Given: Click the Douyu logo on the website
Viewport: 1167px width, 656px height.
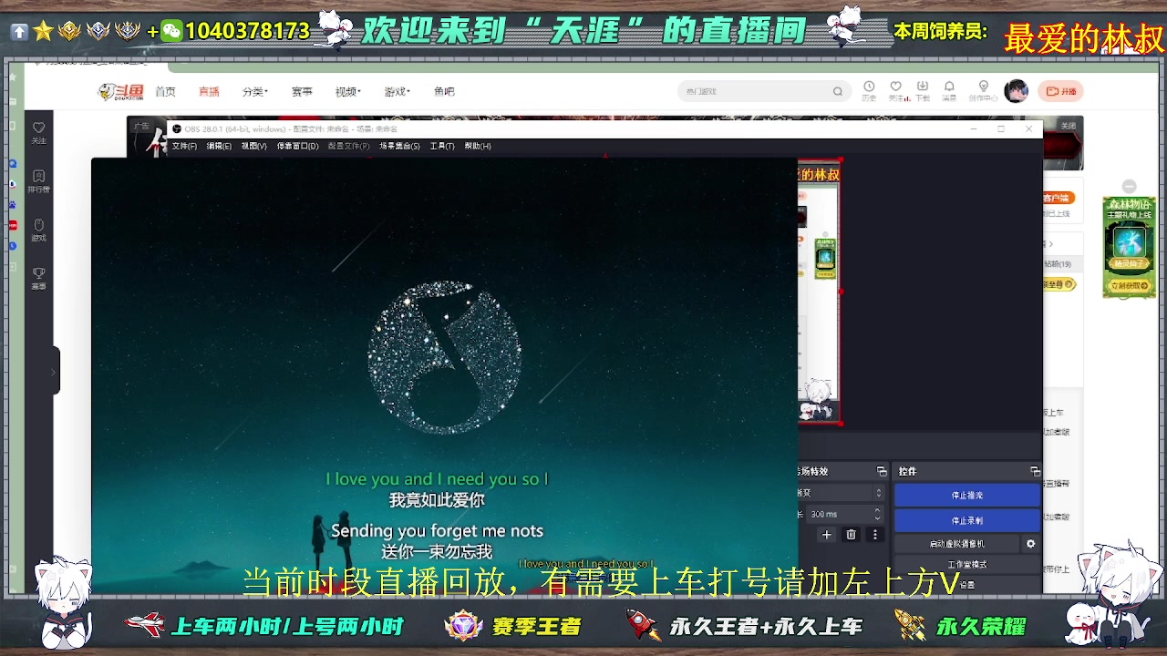Looking at the screenshot, I should click(121, 91).
